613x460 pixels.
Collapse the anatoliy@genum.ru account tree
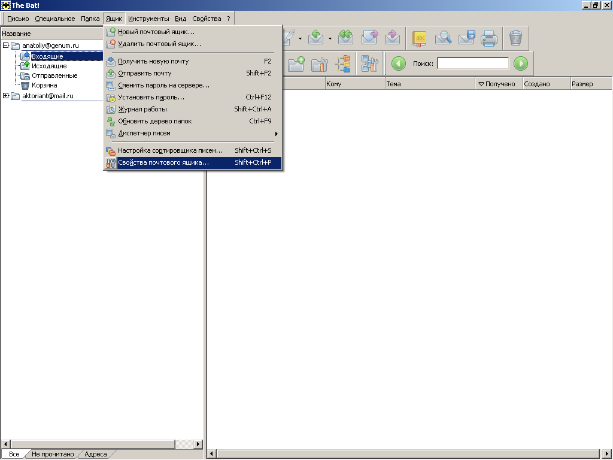coord(6,46)
